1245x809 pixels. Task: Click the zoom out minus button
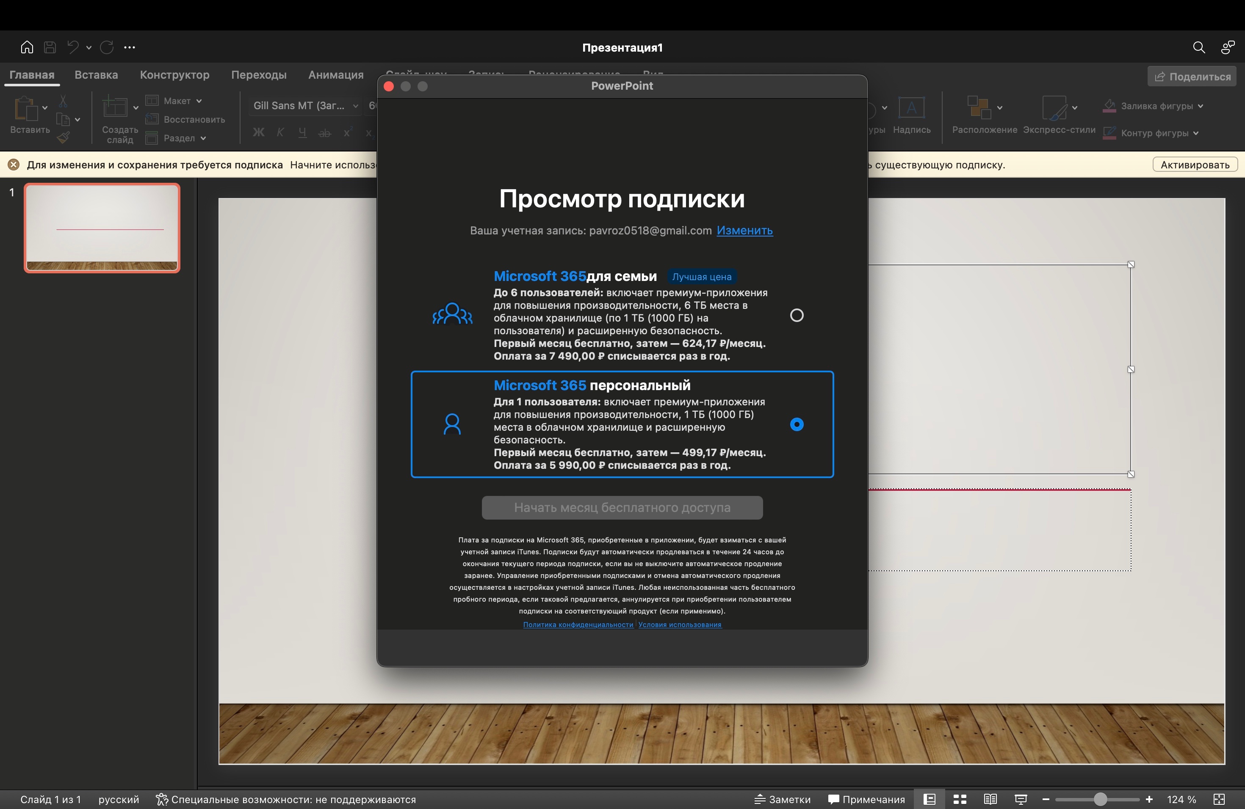[1046, 799]
